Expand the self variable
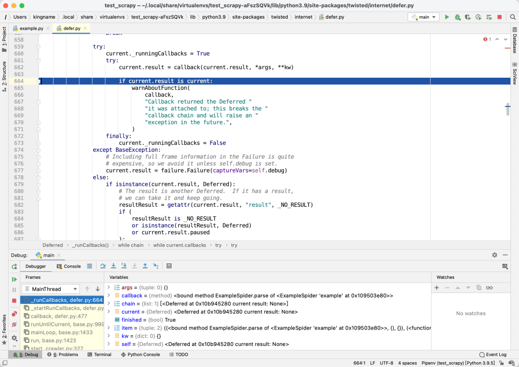This screenshot has height=367, width=519. (109, 344)
